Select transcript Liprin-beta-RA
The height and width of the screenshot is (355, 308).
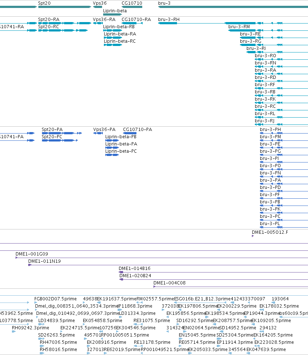[120, 34]
